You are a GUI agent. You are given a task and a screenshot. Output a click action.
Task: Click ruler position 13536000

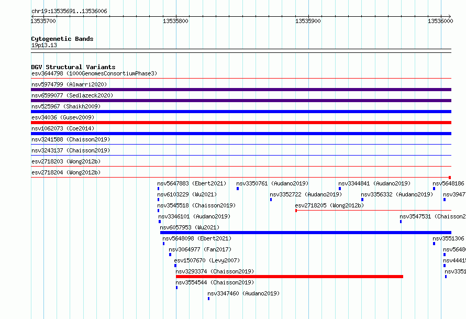pyautogui.click(x=440, y=21)
